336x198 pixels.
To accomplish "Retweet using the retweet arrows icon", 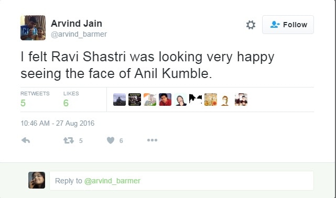I will click(x=69, y=140).
